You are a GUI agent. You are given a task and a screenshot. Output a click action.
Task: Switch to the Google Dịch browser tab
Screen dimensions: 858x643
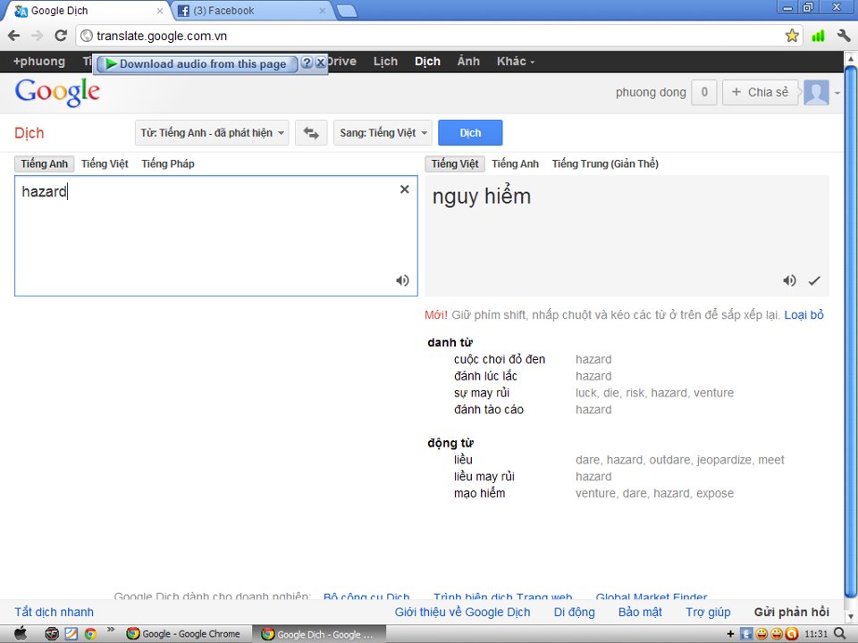pos(88,11)
